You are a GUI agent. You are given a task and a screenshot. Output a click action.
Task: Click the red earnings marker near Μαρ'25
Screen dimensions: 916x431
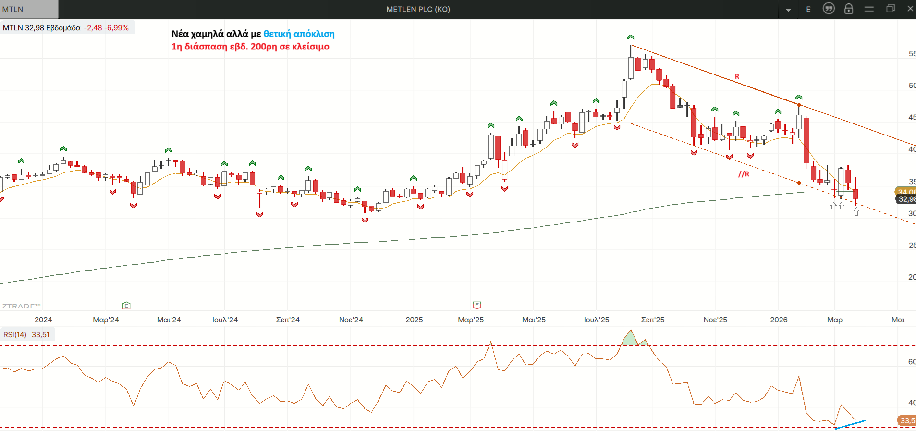pyautogui.click(x=477, y=305)
